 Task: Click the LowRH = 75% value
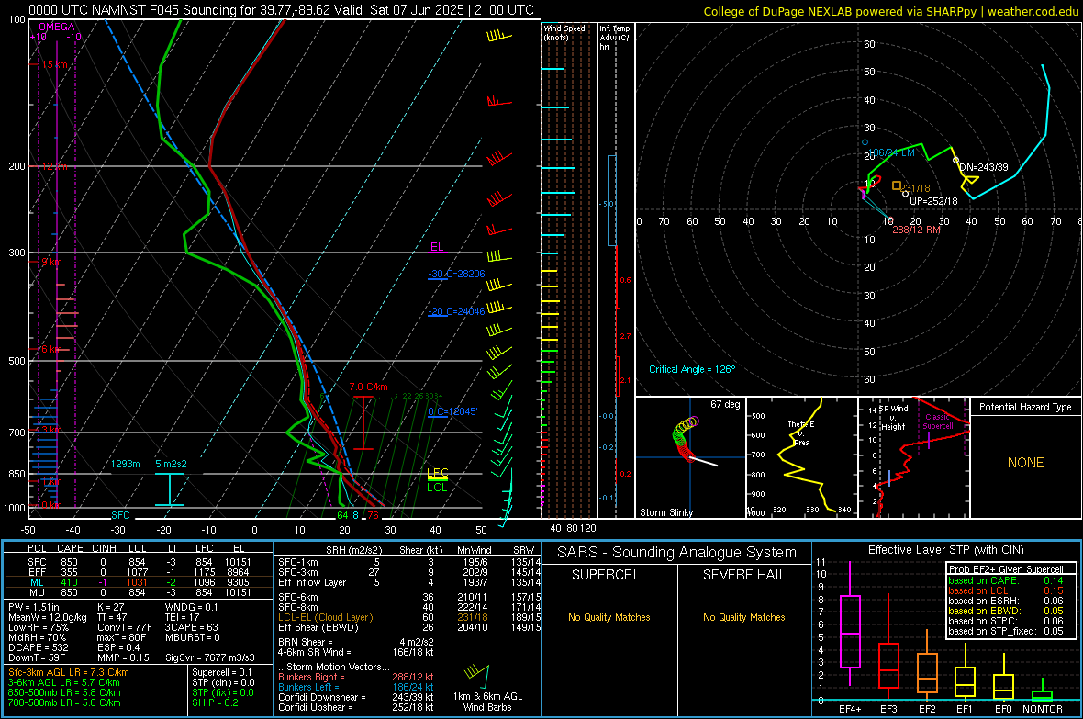[x=38, y=628]
